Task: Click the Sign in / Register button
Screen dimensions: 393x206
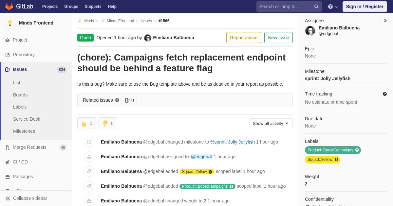Action: coord(365,7)
